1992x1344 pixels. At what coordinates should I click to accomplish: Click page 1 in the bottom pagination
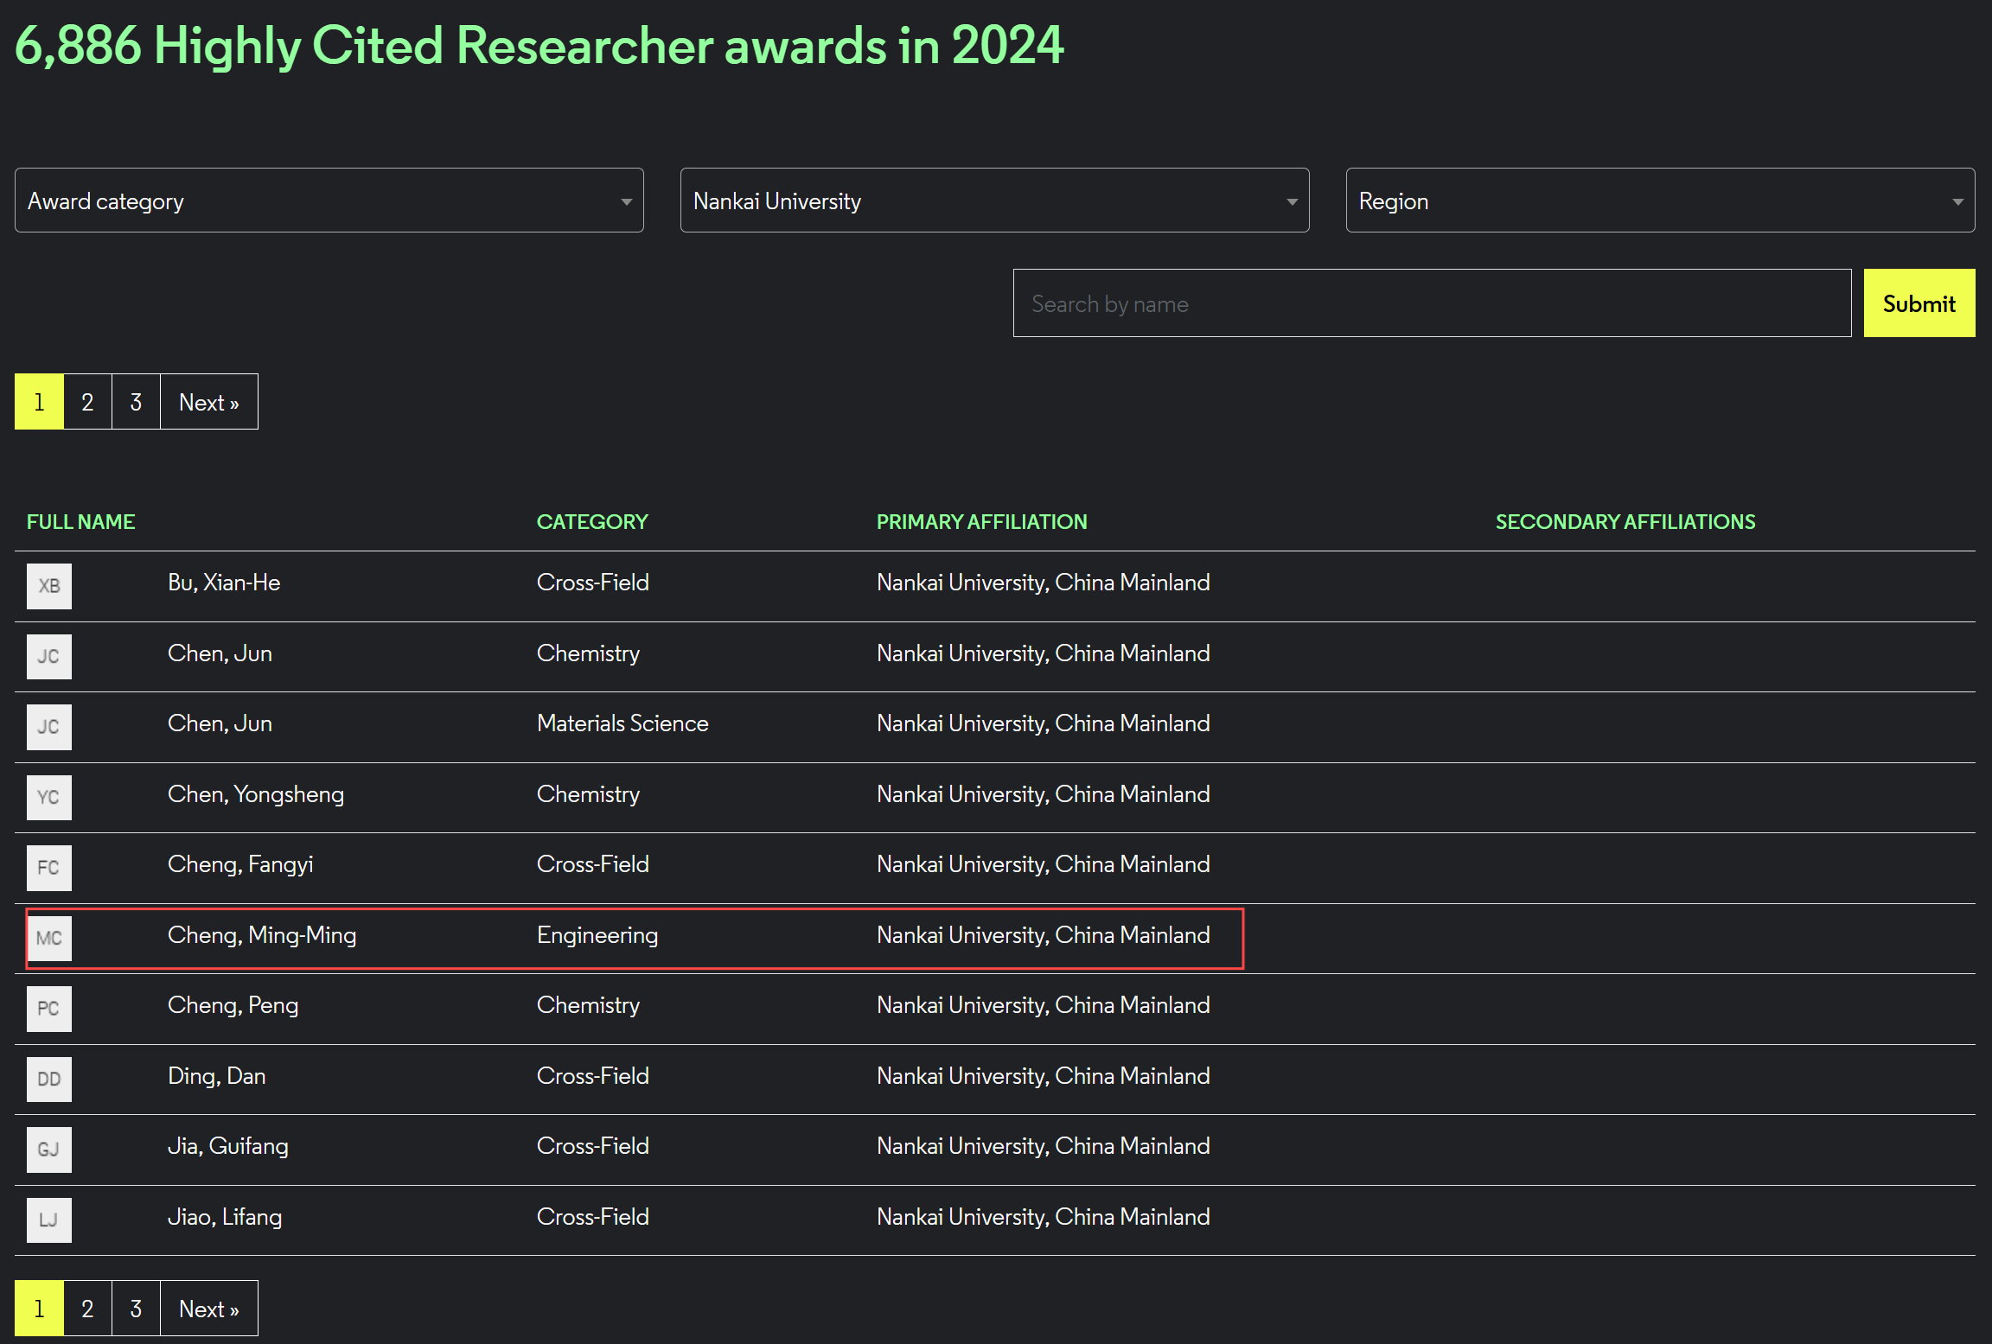coord(39,1309)
